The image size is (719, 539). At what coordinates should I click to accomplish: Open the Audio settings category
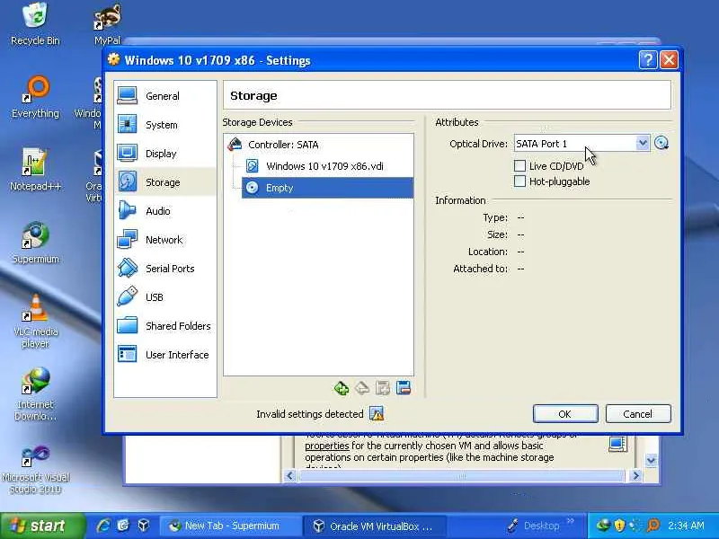(x=165, y=211)
